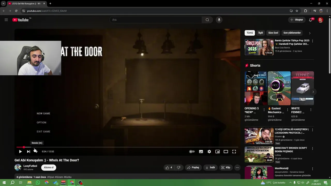Select the Son yüklenenler filter chip
331x186 pixels.
pyautogui.click(x=292, y=33)
